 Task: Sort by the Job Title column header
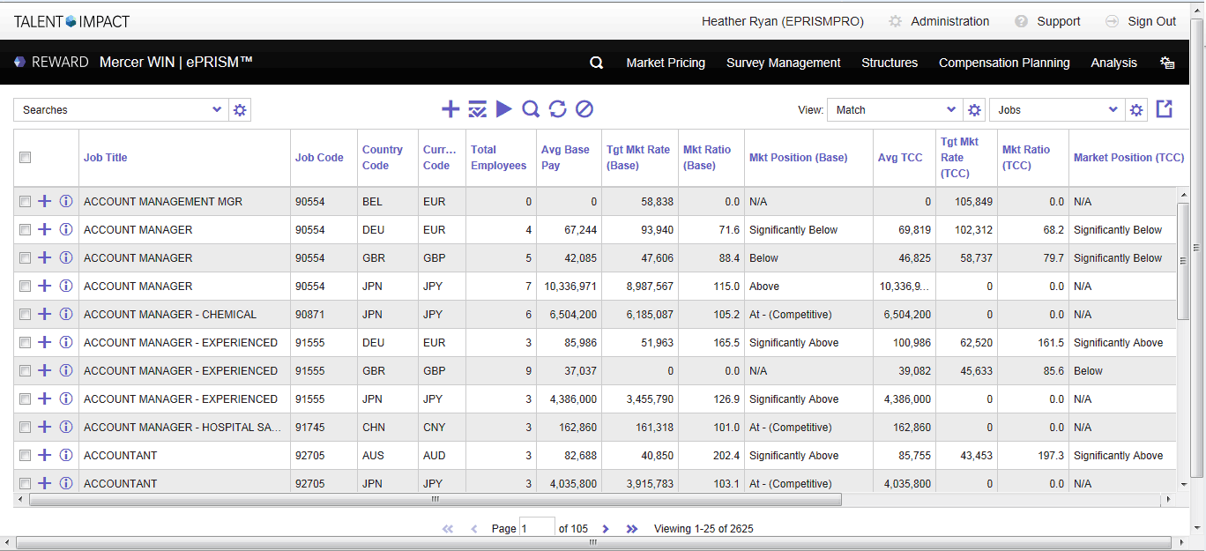(x=106, y=158)
